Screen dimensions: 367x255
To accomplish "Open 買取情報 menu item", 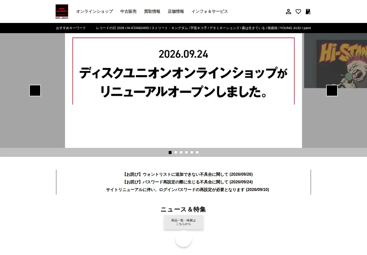I will point(152,11).
